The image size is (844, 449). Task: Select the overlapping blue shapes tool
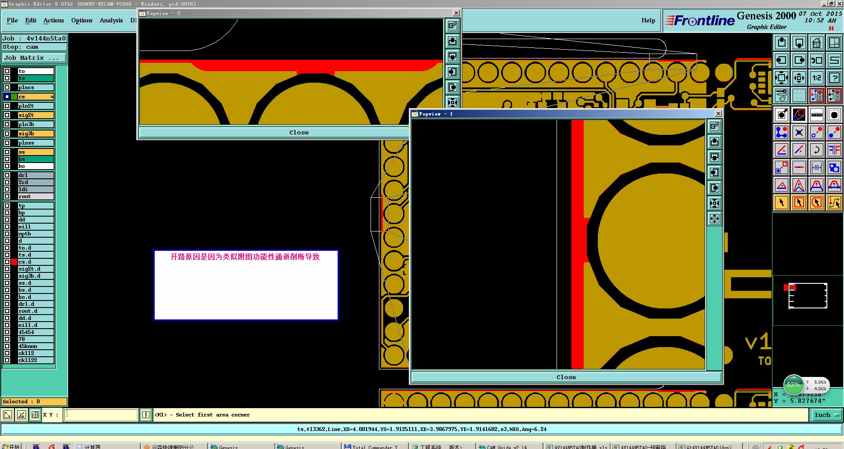tap(834, 167)
